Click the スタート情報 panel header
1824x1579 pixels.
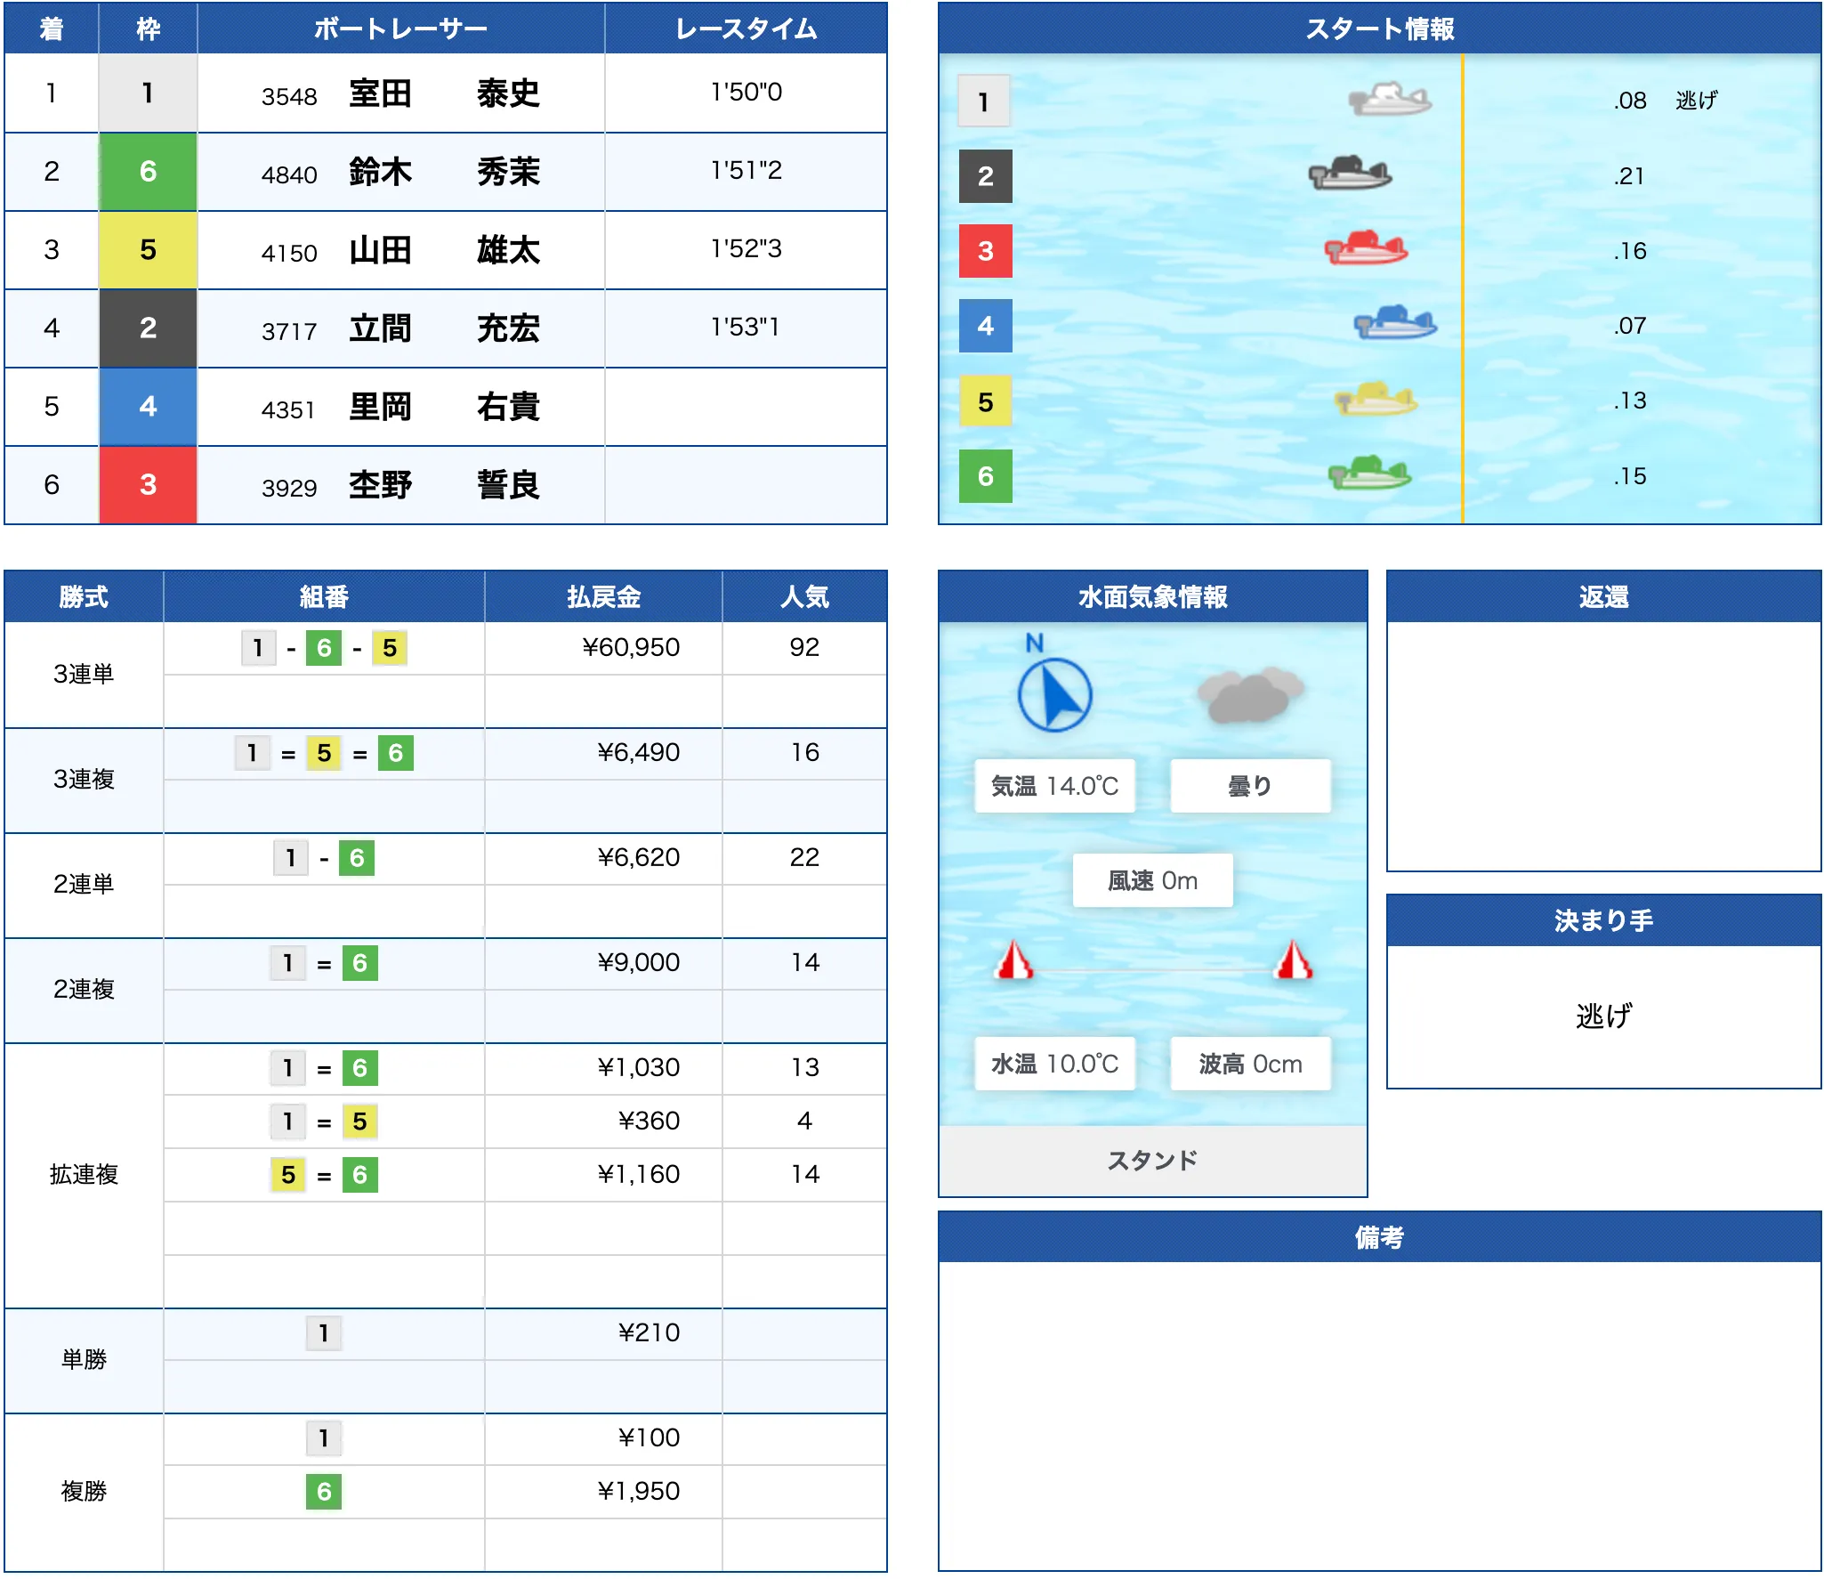[x=1379, y=28]
